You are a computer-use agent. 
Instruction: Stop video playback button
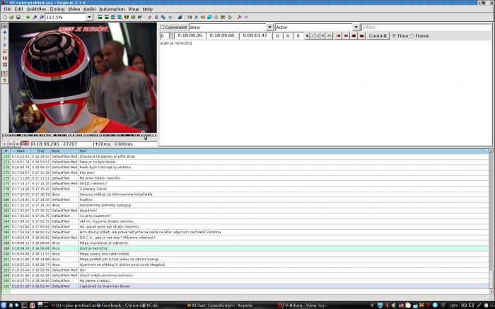pyautogui.click(x=18, y=144)
